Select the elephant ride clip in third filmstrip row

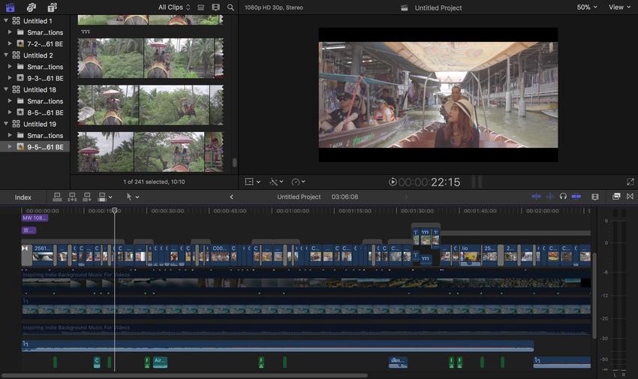coord(150,105)
